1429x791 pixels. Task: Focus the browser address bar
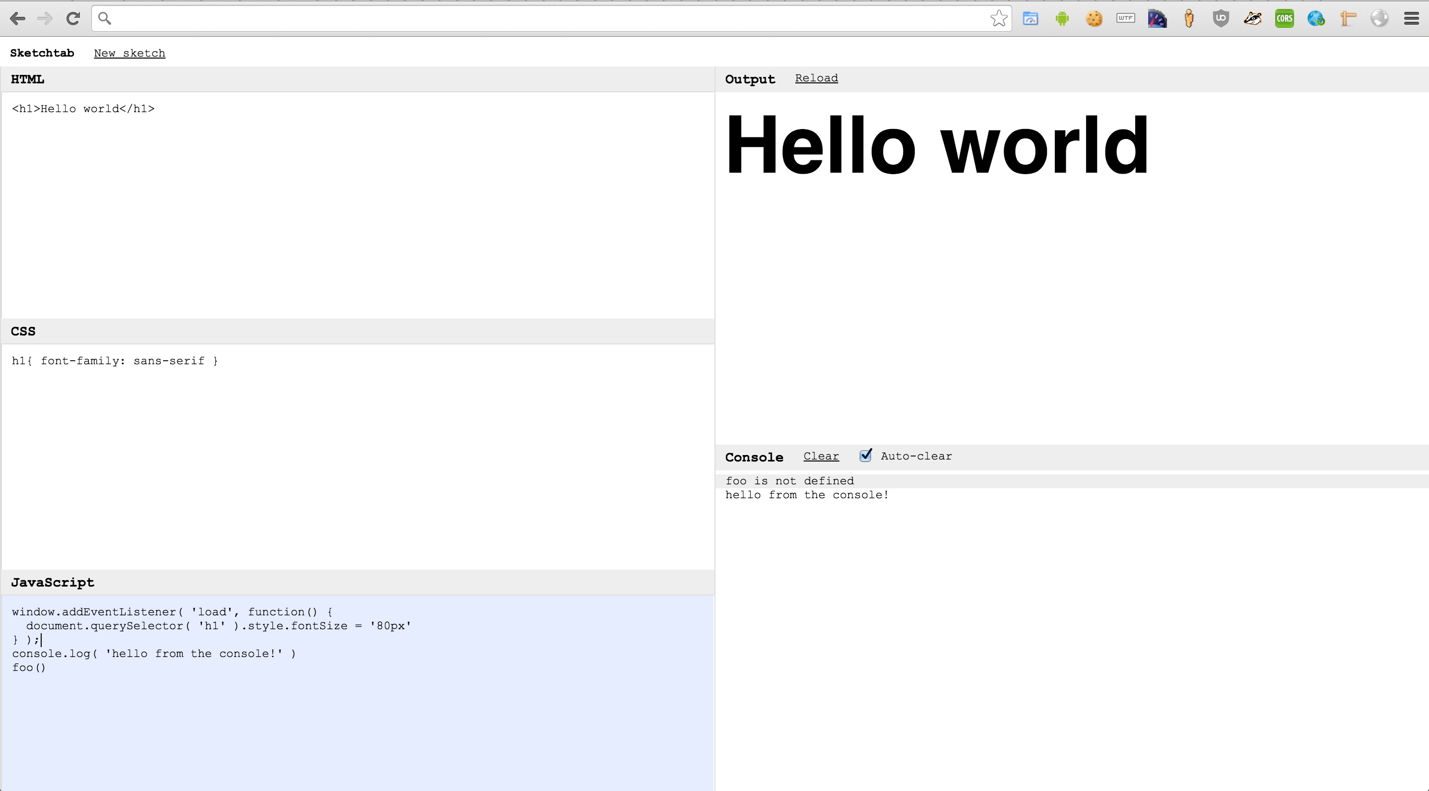(x=549, y=19)
